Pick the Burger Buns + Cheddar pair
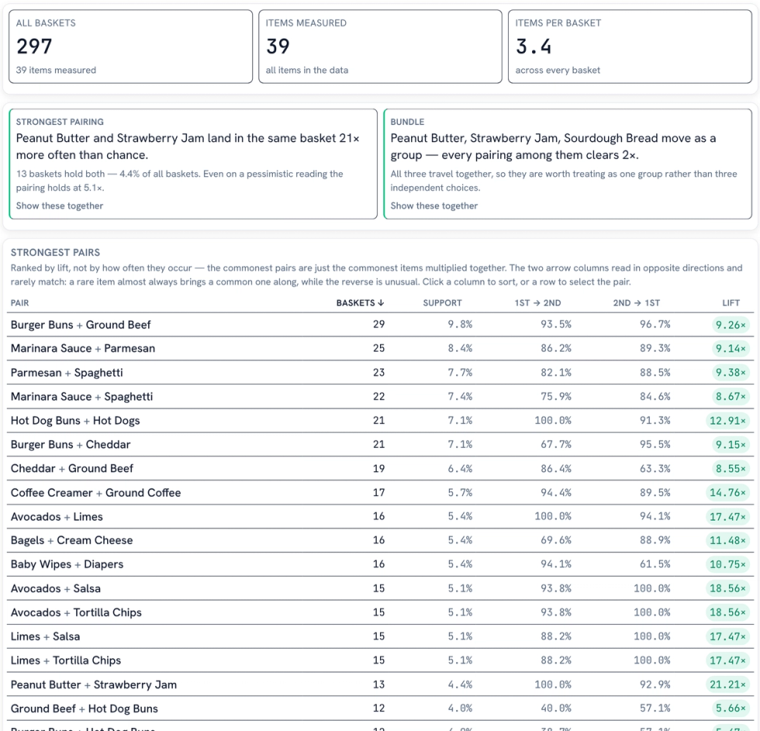 pyautogui.click(x=380, y=445)
